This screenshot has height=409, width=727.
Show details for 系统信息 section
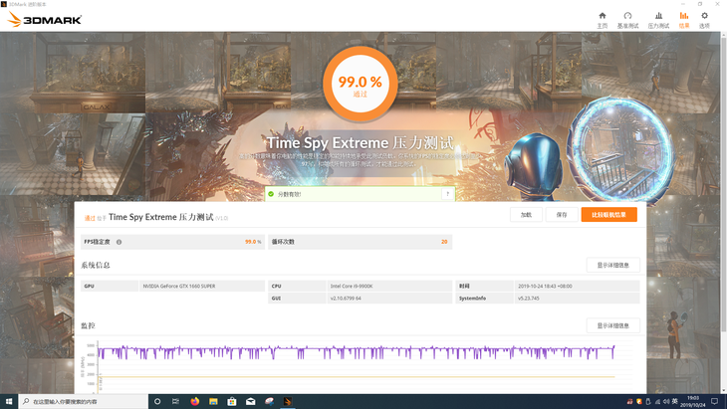point(612,265)
